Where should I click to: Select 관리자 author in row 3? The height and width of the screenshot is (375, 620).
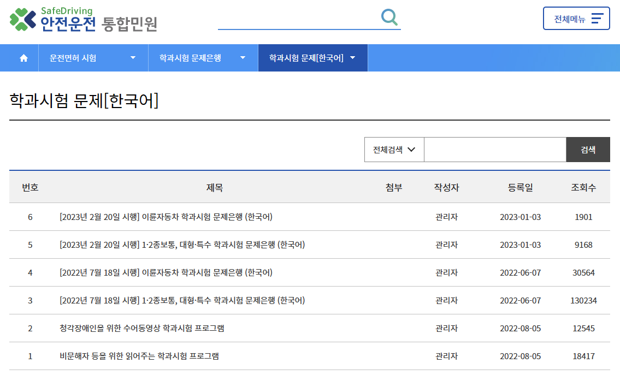click(x=446, y=301)
